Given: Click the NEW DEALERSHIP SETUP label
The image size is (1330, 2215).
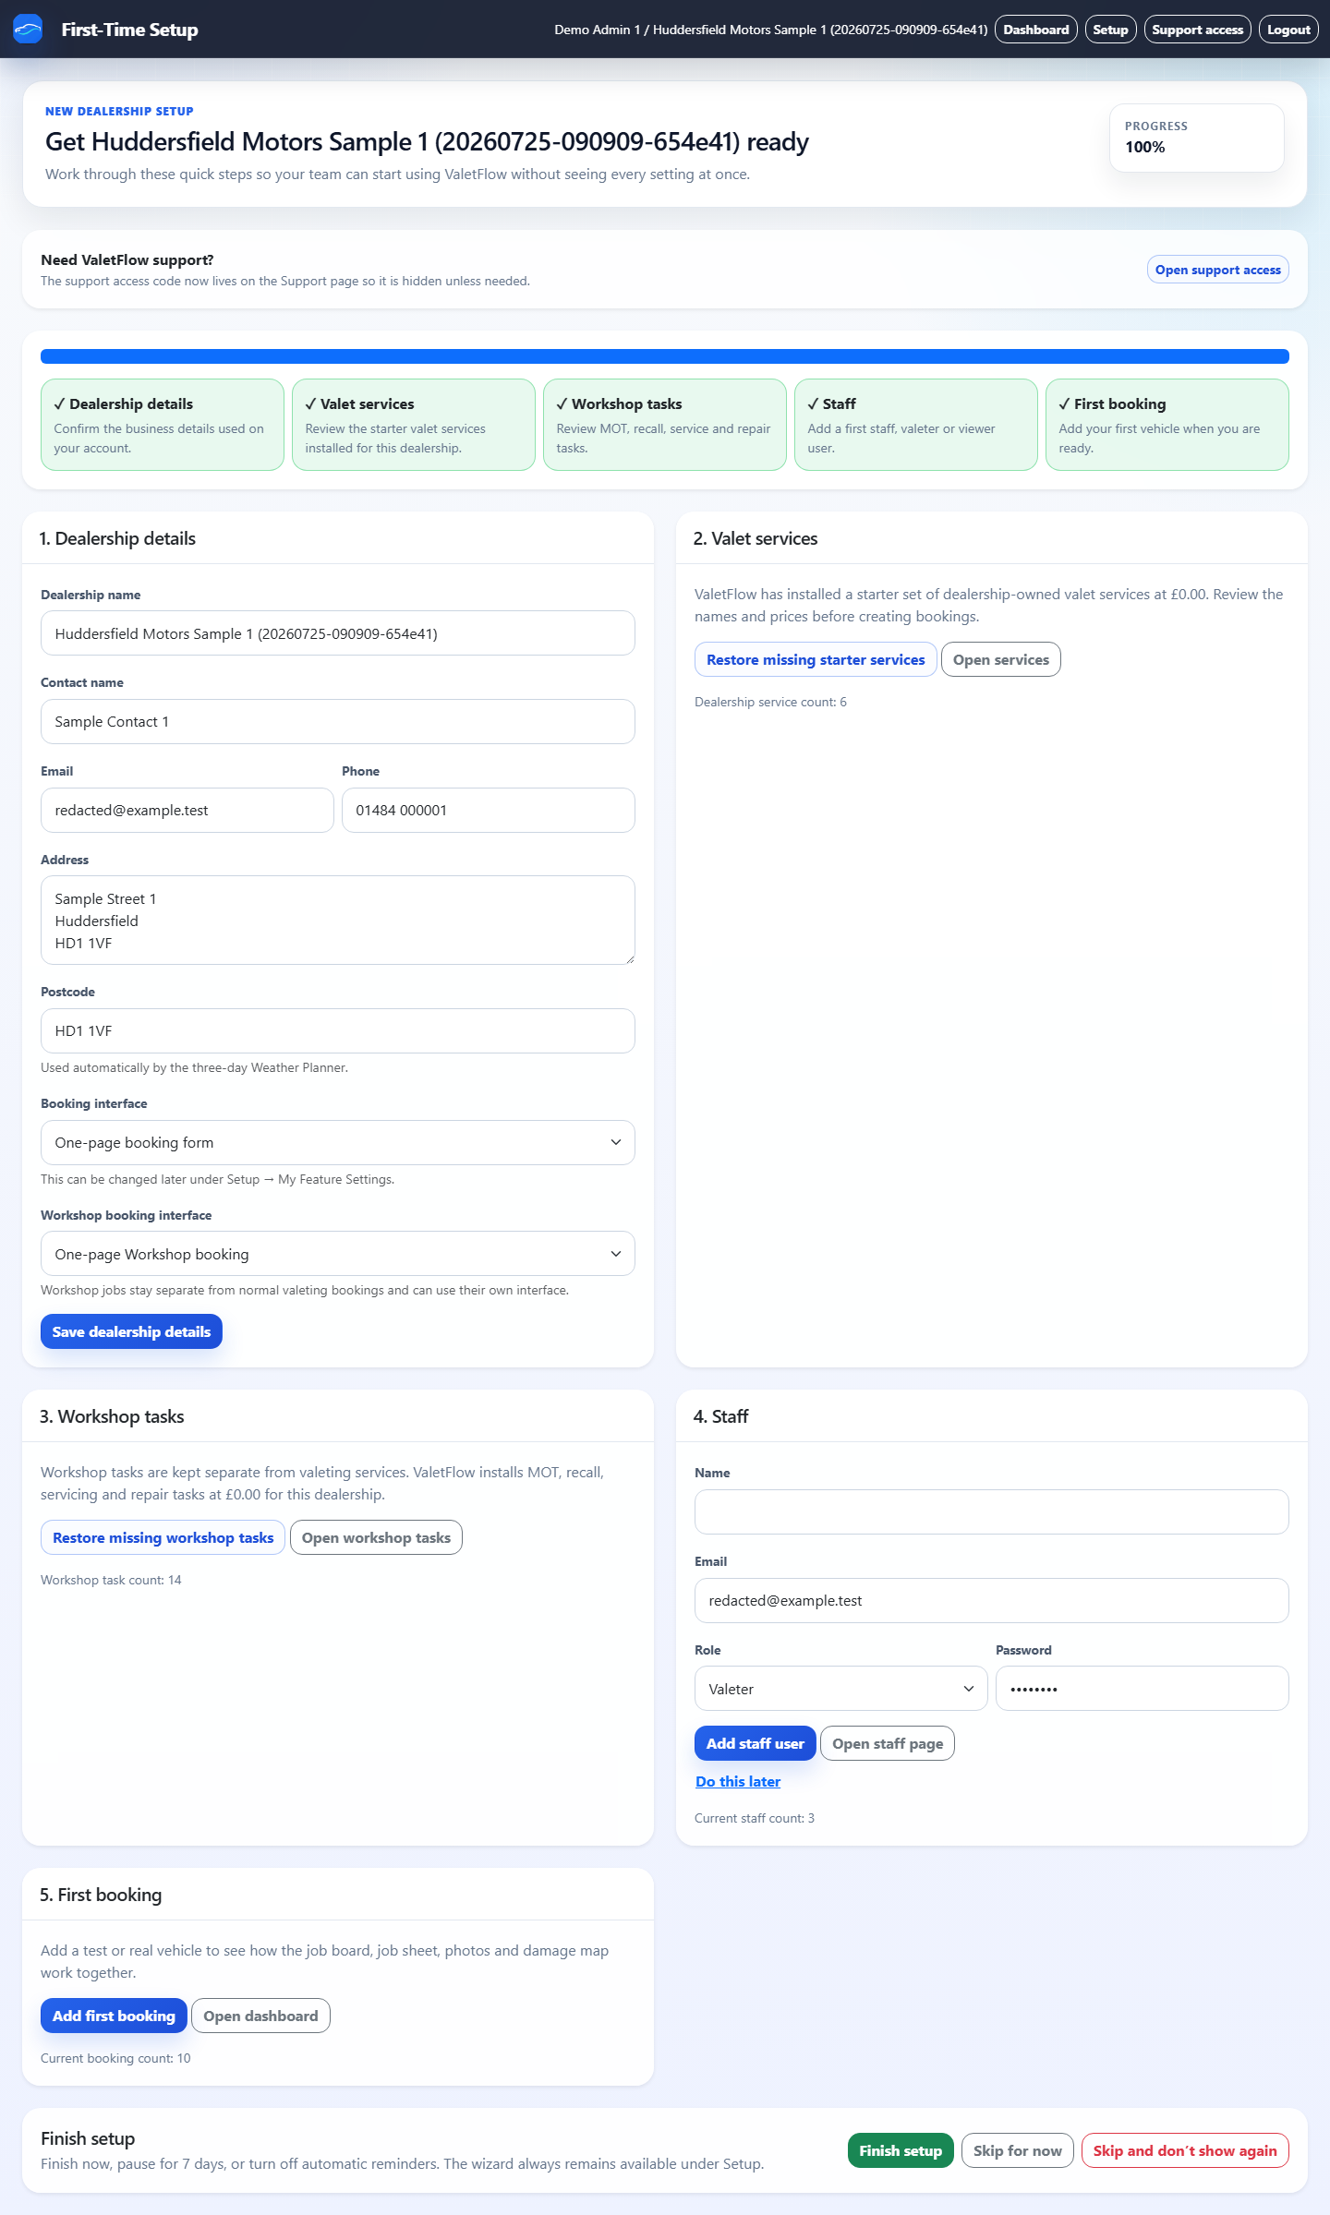Looking at the screenshot, I should tap(119, 111).
